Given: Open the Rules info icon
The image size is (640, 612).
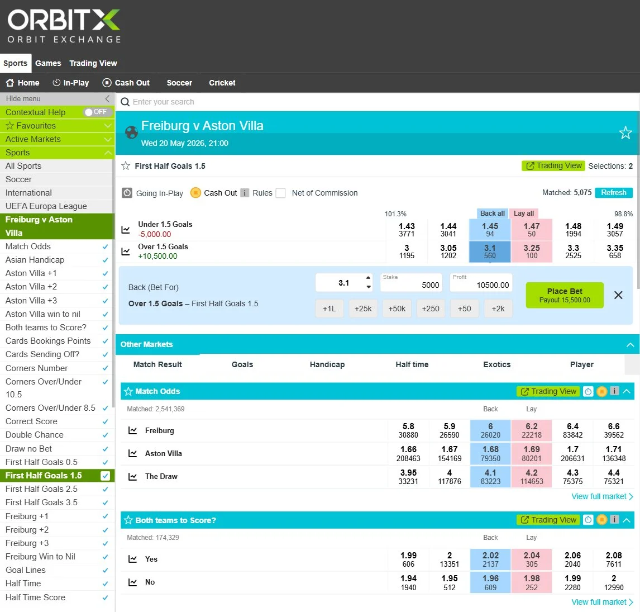Looking at the screenshot, I should point(245,193).
